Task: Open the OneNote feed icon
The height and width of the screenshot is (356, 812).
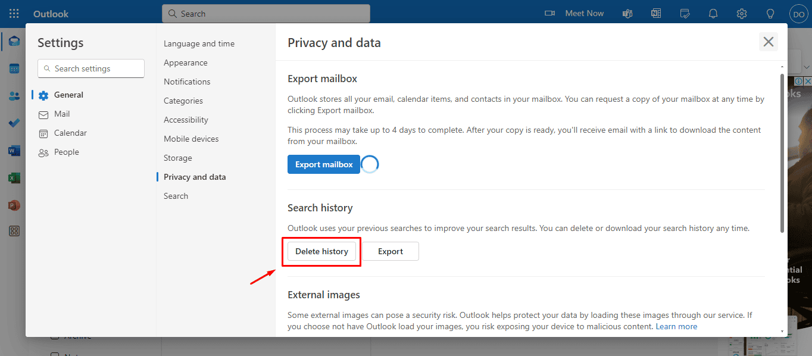Action: pyautogui.click(x=656, y=13)
